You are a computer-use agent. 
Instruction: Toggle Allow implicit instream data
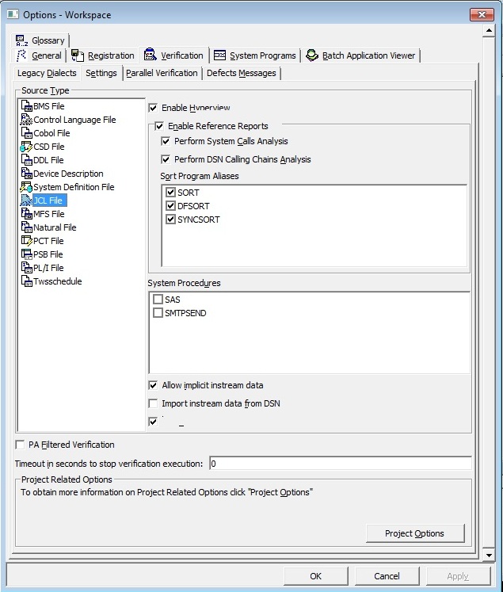coord(153,385)
